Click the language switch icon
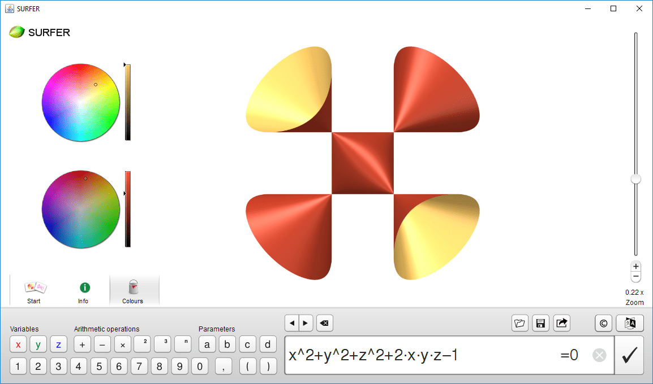 tap(630, 323)
